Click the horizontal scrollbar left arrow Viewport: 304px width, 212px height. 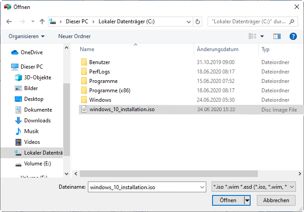pos(76,173)
